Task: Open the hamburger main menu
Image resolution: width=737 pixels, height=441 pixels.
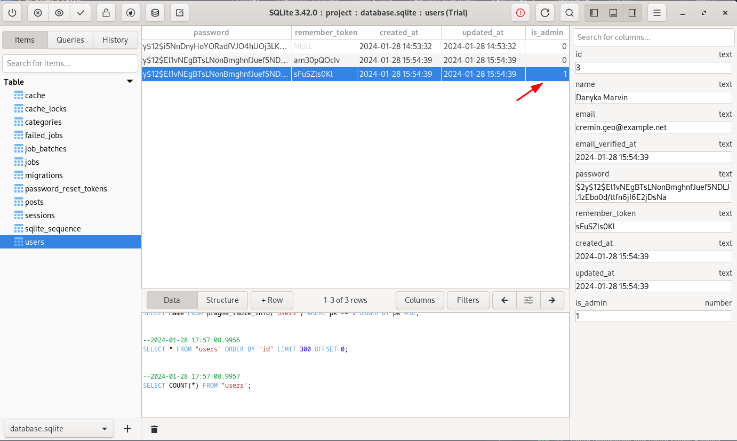Action: click(x=657, y=13)
